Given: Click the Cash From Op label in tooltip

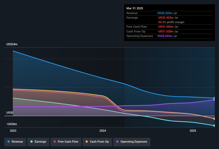Looking at the screenshot, I should [136, 31].
